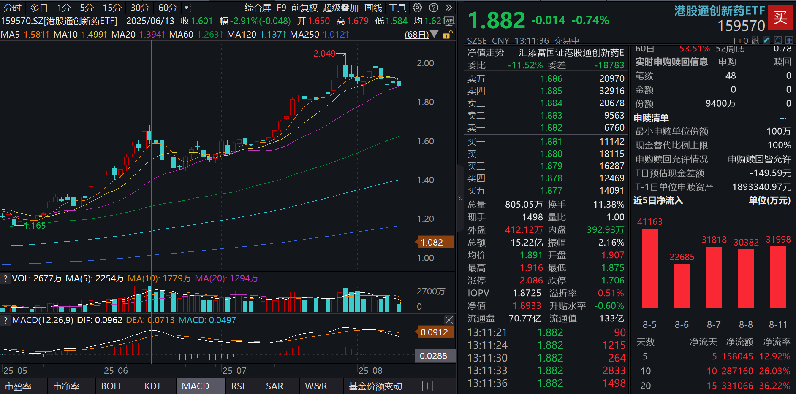The width and height of the screenshot is (796, 394).
Task: Click the add indicator plus icon
Action: coord(427,386)
